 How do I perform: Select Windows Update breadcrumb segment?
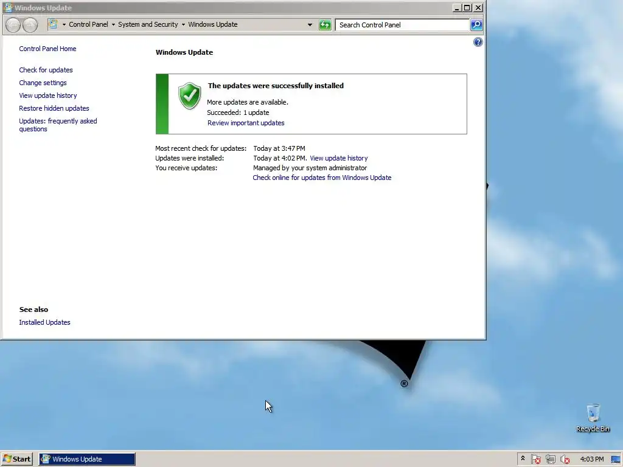(x=212, y=24)
